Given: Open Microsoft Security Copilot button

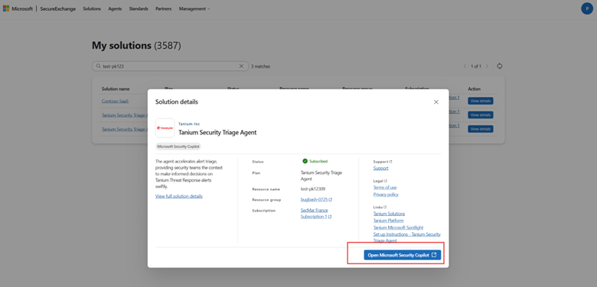Looking at the screenshot, I should coord(402,255).
